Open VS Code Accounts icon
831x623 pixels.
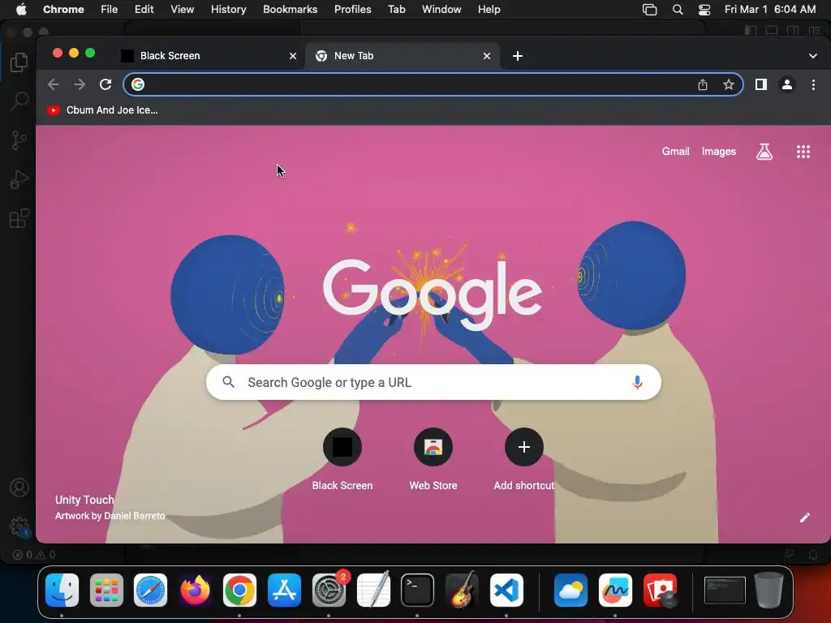[x=19, y=488]
